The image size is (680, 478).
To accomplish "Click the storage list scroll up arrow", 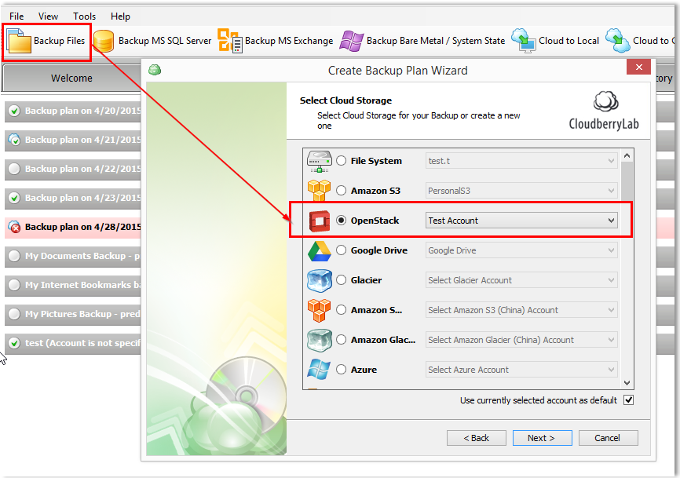I will (627, 155).
